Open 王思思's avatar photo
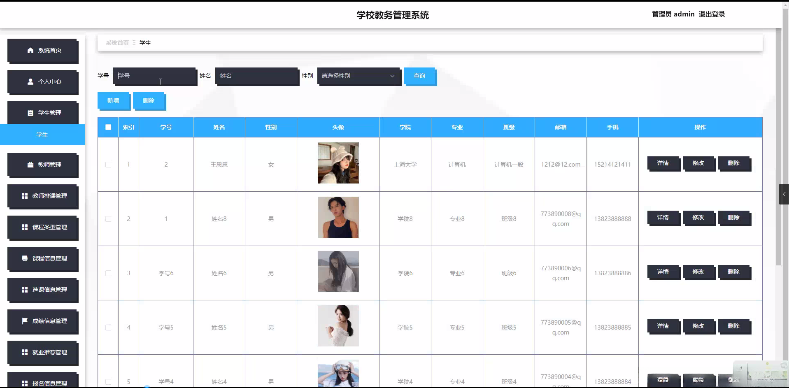Viewport: 789px width, 388px height. point(338,163)
